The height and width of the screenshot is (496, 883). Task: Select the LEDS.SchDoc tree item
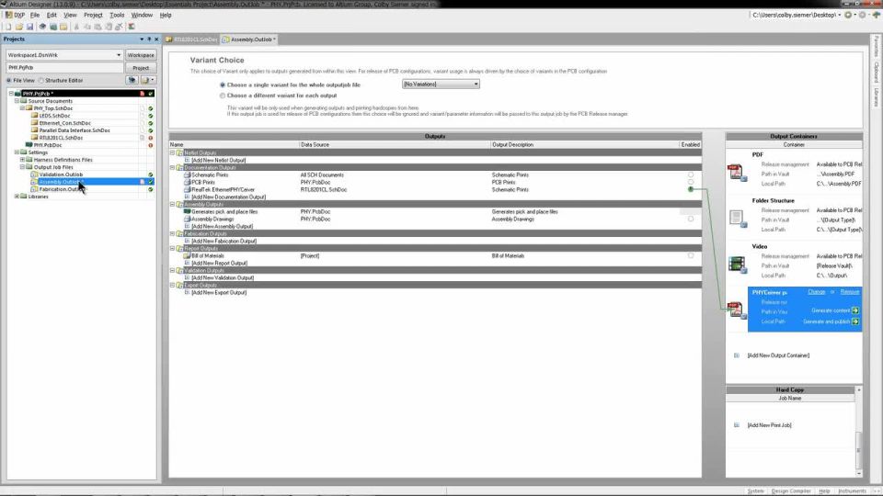click(54, 116)
